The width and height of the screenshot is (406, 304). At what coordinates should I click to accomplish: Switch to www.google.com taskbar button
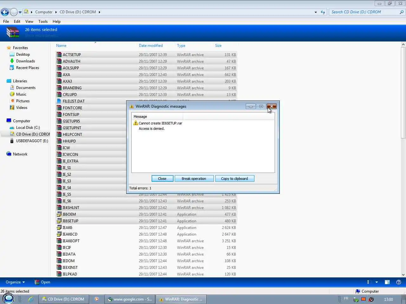point(130,299)
